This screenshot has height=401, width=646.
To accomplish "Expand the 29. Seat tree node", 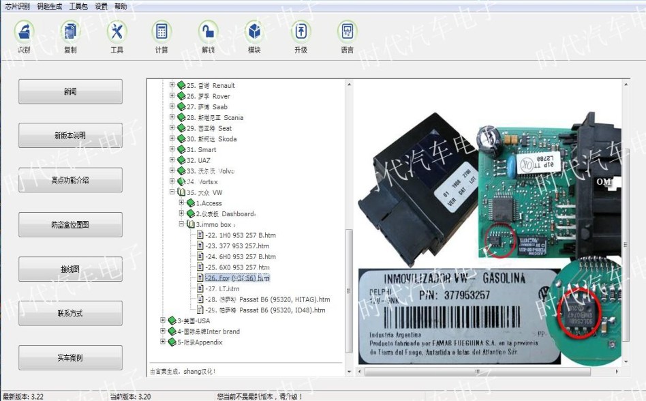I will (x=172, y=128).
